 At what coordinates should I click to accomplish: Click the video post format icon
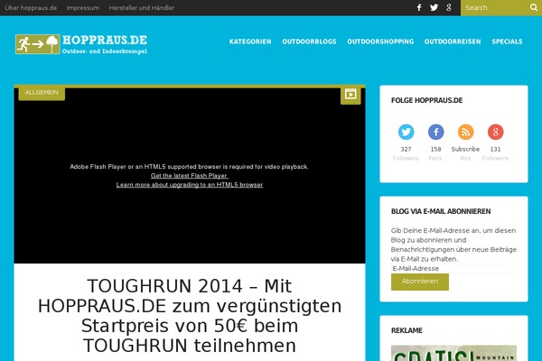click(x=350, y=94)
